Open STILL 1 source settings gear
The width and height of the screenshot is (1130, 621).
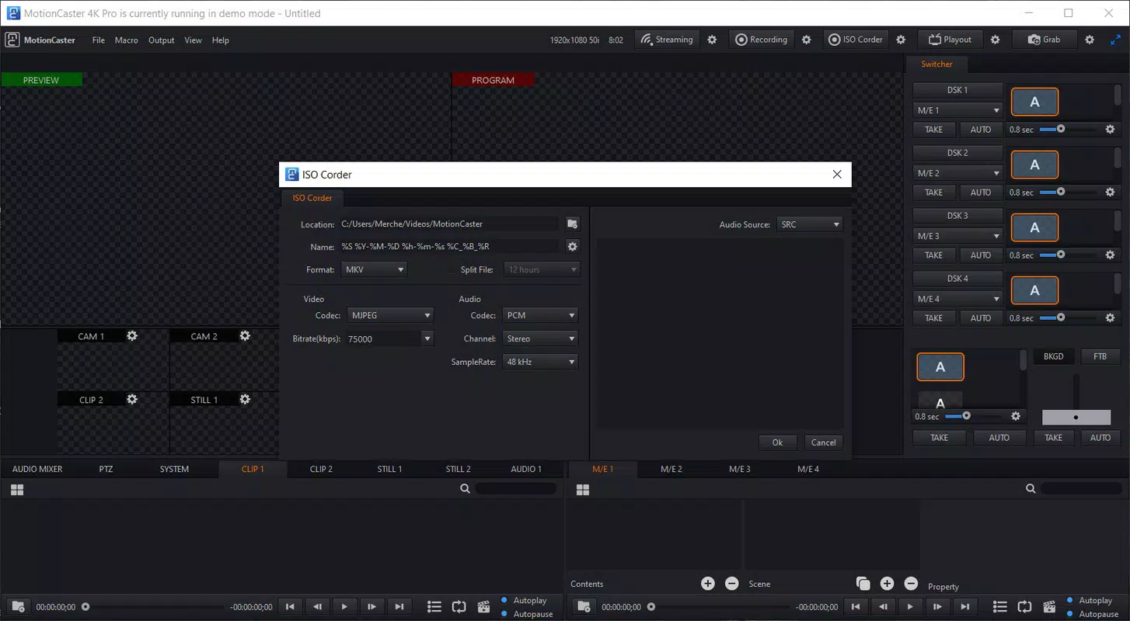pos(245,399)
